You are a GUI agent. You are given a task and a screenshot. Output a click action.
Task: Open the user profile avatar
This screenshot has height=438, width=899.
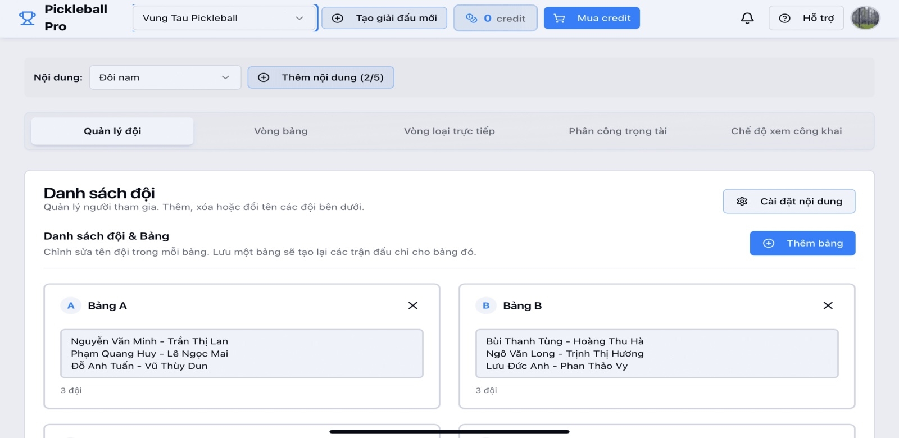pyautogui.click(x=865, y=18)
